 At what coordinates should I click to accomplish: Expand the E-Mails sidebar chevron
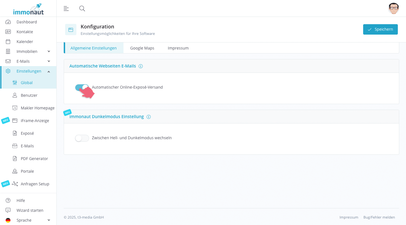(x=49, y=61)
